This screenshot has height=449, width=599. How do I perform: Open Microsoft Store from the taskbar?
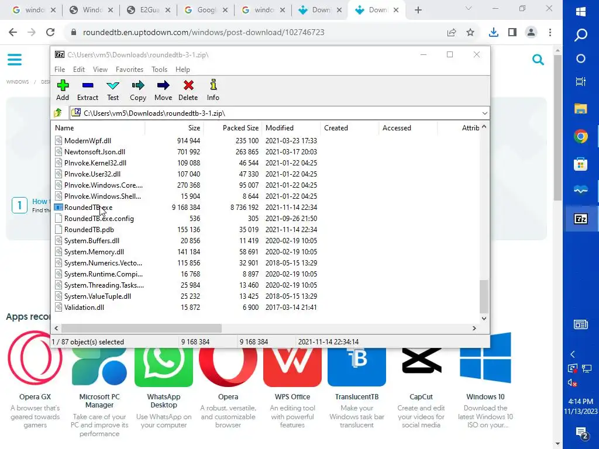(x=581, y=164)
